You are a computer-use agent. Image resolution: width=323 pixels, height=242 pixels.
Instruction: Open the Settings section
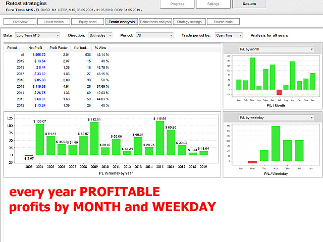pyautogui.click(x=213, y=4)
